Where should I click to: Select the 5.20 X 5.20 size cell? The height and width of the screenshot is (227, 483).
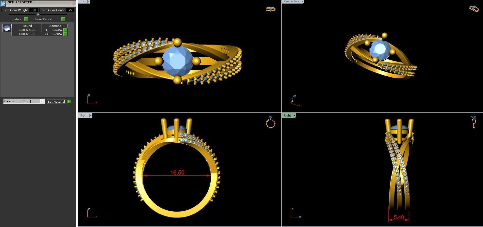pyautogui.click(x=27, y=30)
